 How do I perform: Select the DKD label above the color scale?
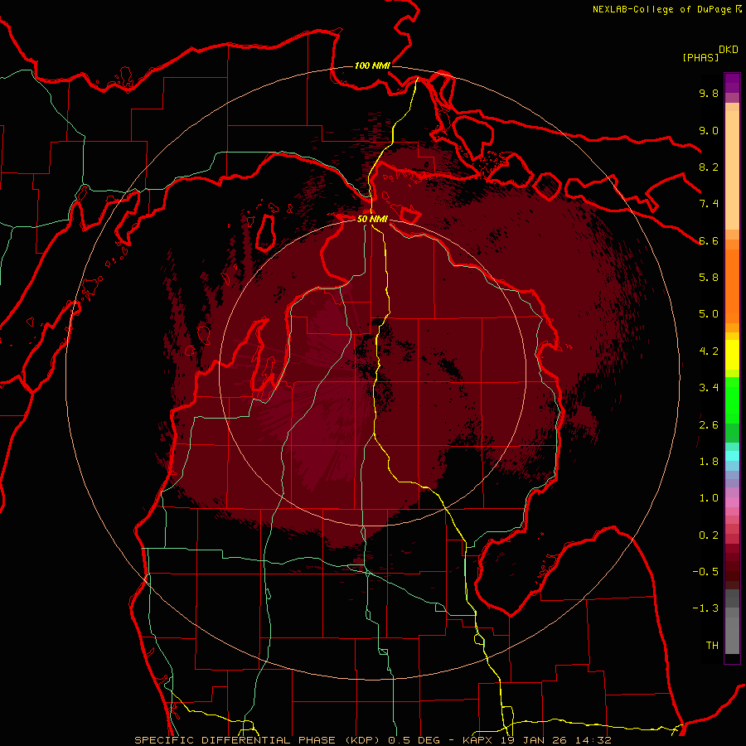pyautogui.click(x=729, y=50)
